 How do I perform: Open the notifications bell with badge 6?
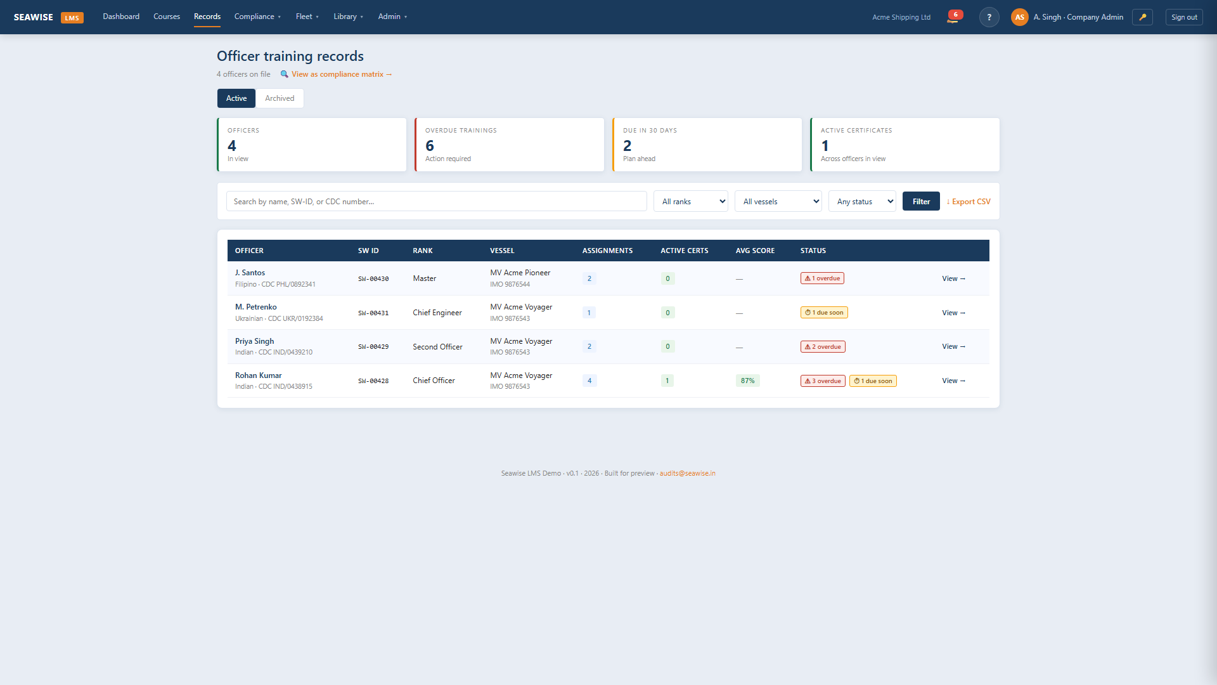[x=954, y=17]
